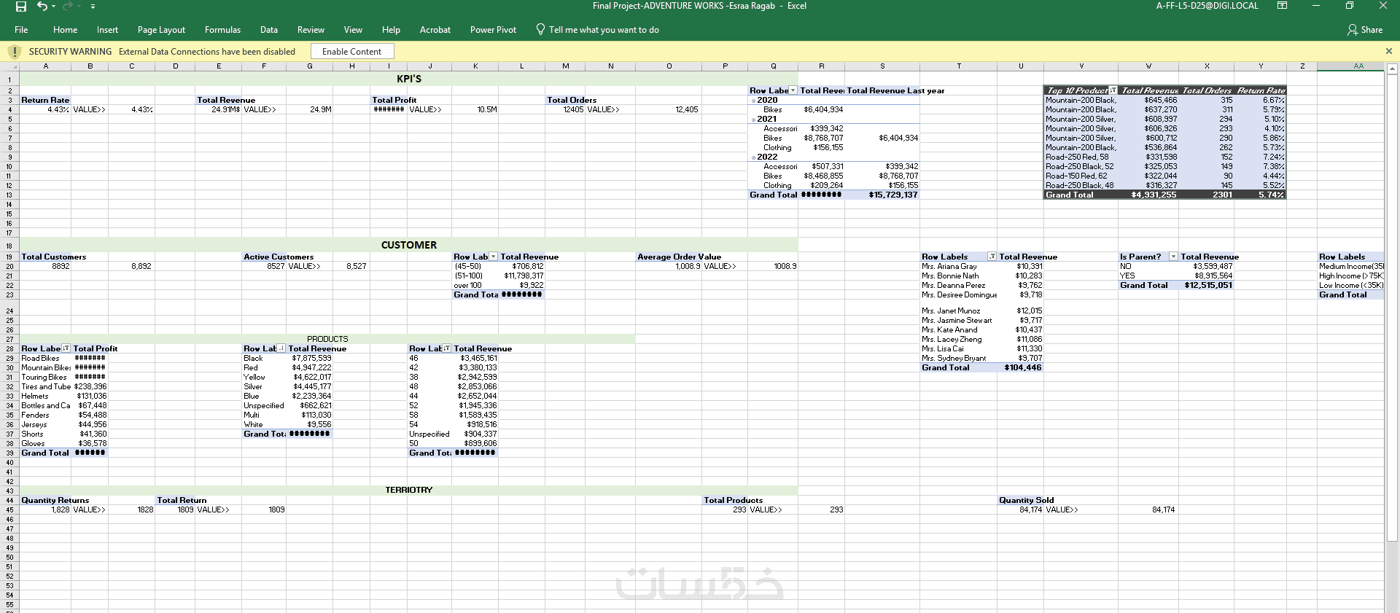Select the Active Customers label cell
The height and width of the screenshot is (613, 1400).
pos(279,257)
